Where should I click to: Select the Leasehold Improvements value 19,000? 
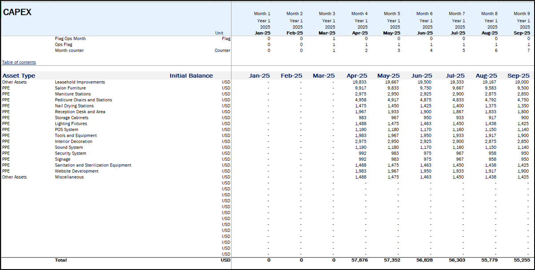(x=522, y=82)
